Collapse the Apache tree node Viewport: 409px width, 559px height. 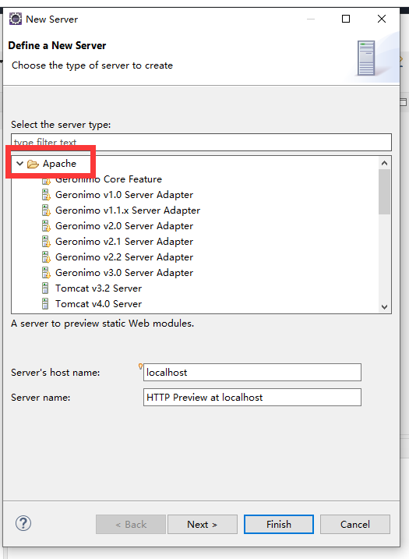tap(20, 164)
